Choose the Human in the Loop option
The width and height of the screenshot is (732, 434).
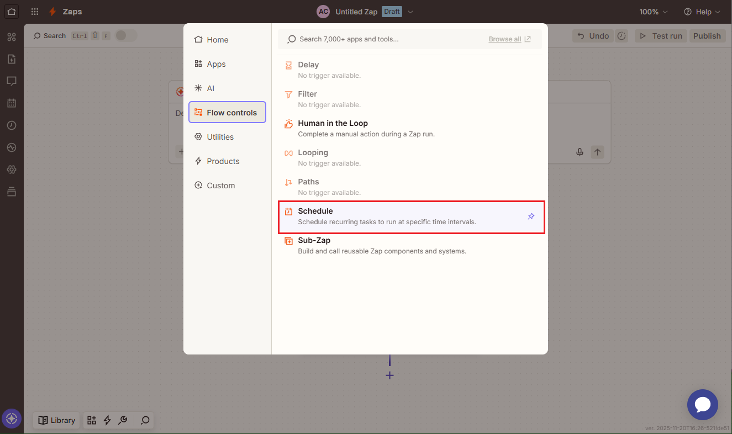tap(410, 129)
